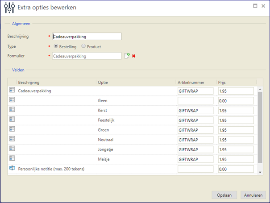Remove the form with the red X icon

[133, 56]
